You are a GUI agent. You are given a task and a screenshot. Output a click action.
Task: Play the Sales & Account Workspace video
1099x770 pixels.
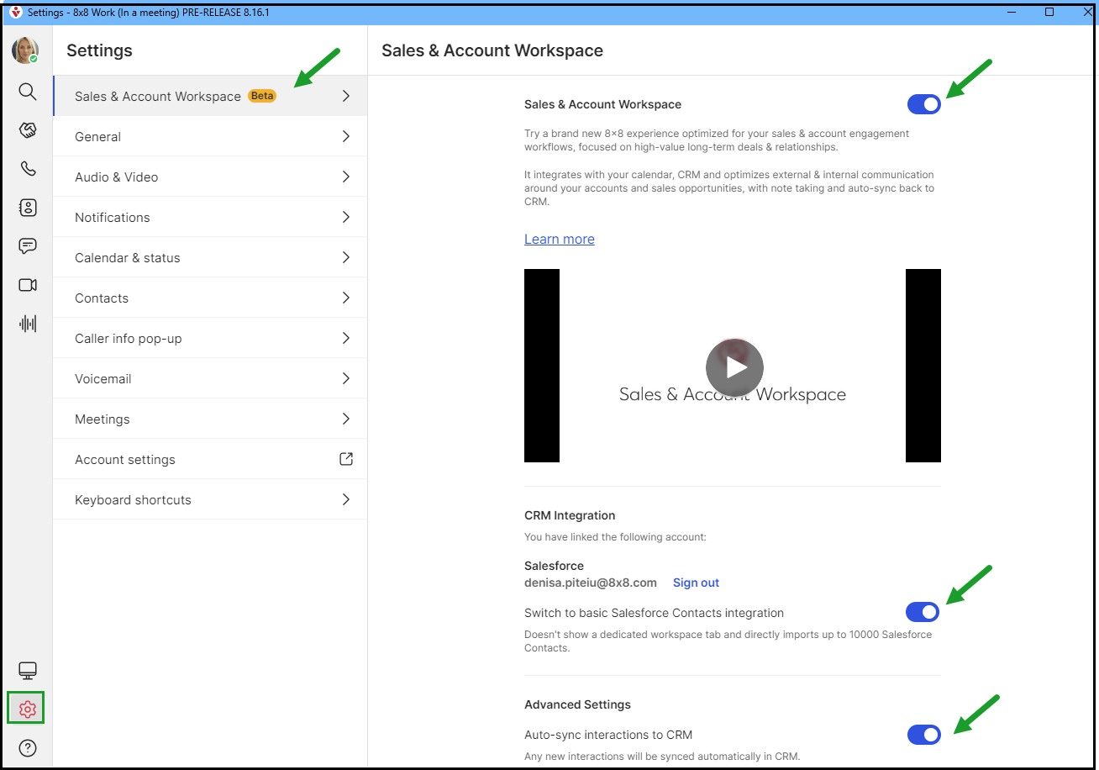coord(734,367)
